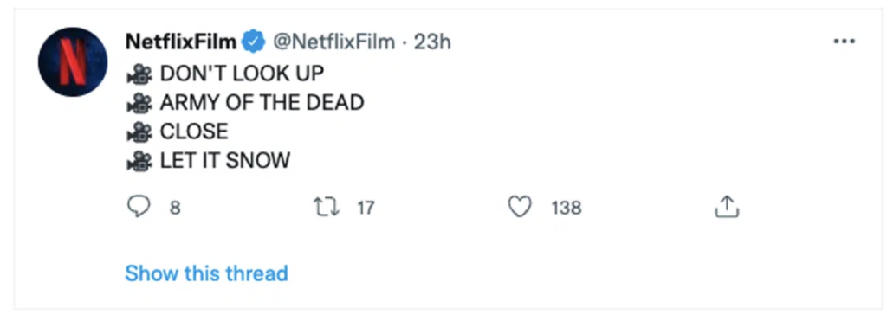Open the Show this thread link
This screenshot has height=321, width=887.
pyautogui.click(x=206, y=273)
